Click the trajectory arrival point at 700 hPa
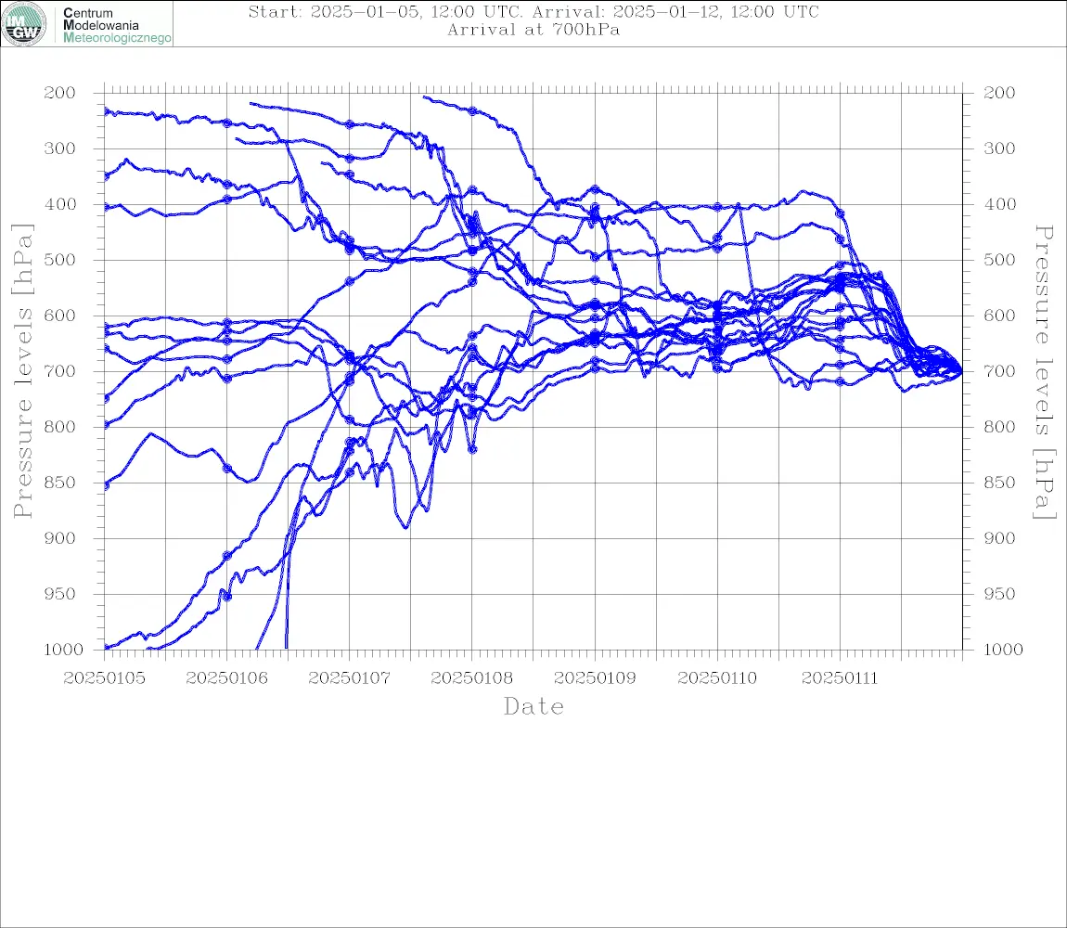This screenshot has width=1067, height=928. click(961, 371)
